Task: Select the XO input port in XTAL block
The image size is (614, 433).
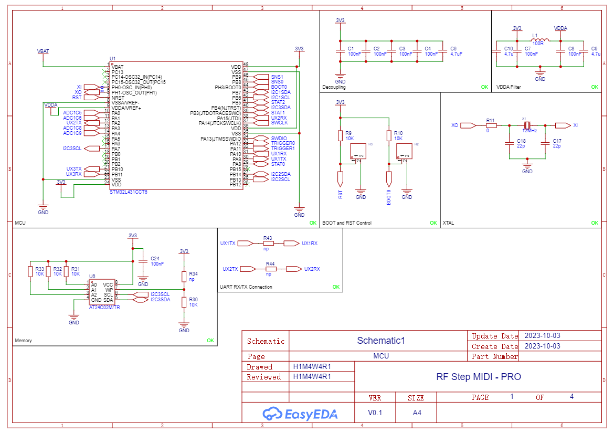Action: click(468, 125)
